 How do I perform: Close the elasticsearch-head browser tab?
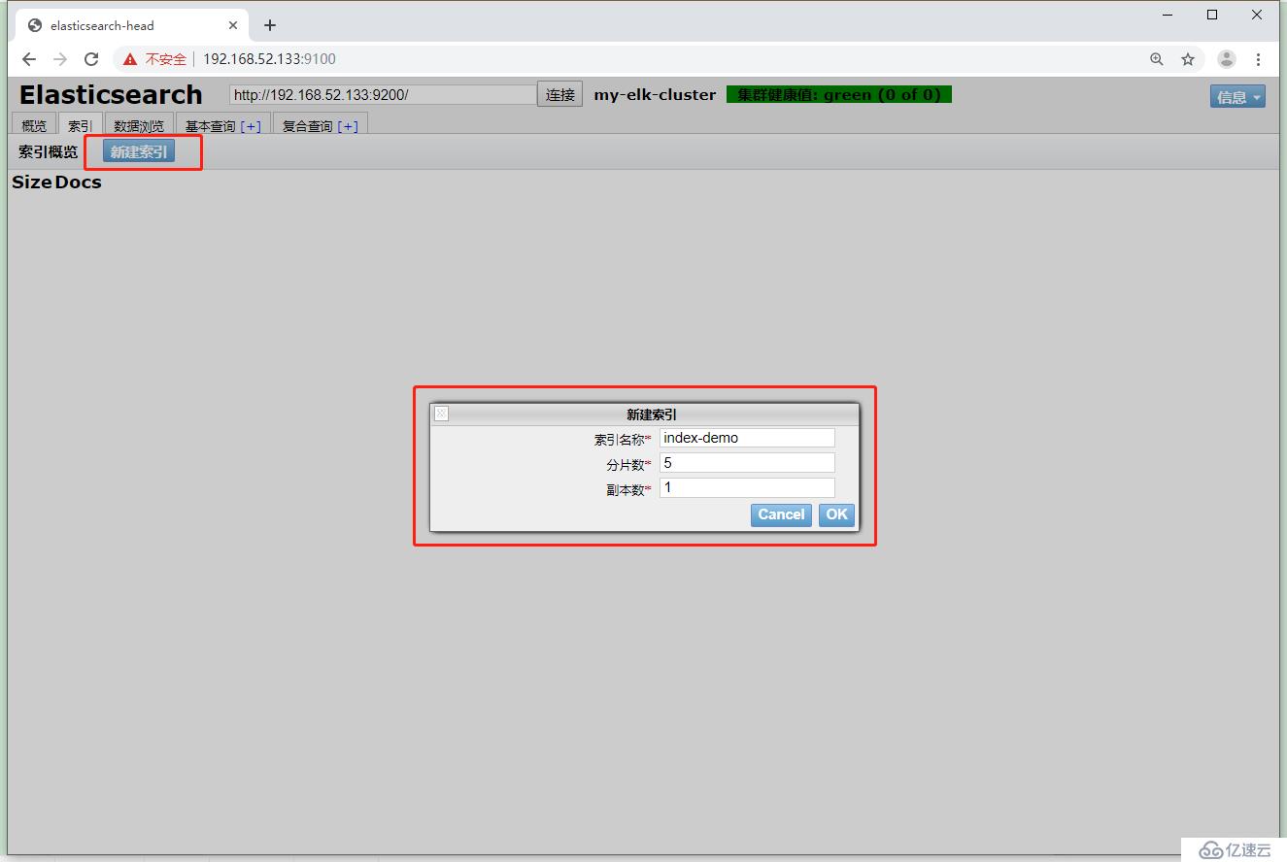(x=233, y=25)
